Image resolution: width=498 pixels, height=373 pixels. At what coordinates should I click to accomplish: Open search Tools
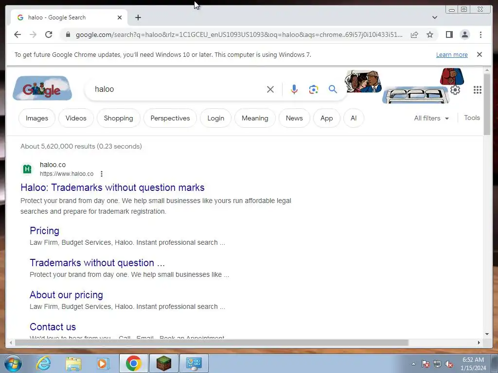click(472, 118)
